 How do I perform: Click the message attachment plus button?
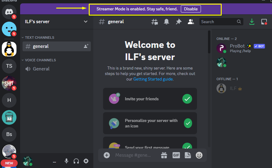[107, 155]
